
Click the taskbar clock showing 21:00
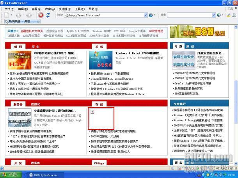[x=231, y=175]
